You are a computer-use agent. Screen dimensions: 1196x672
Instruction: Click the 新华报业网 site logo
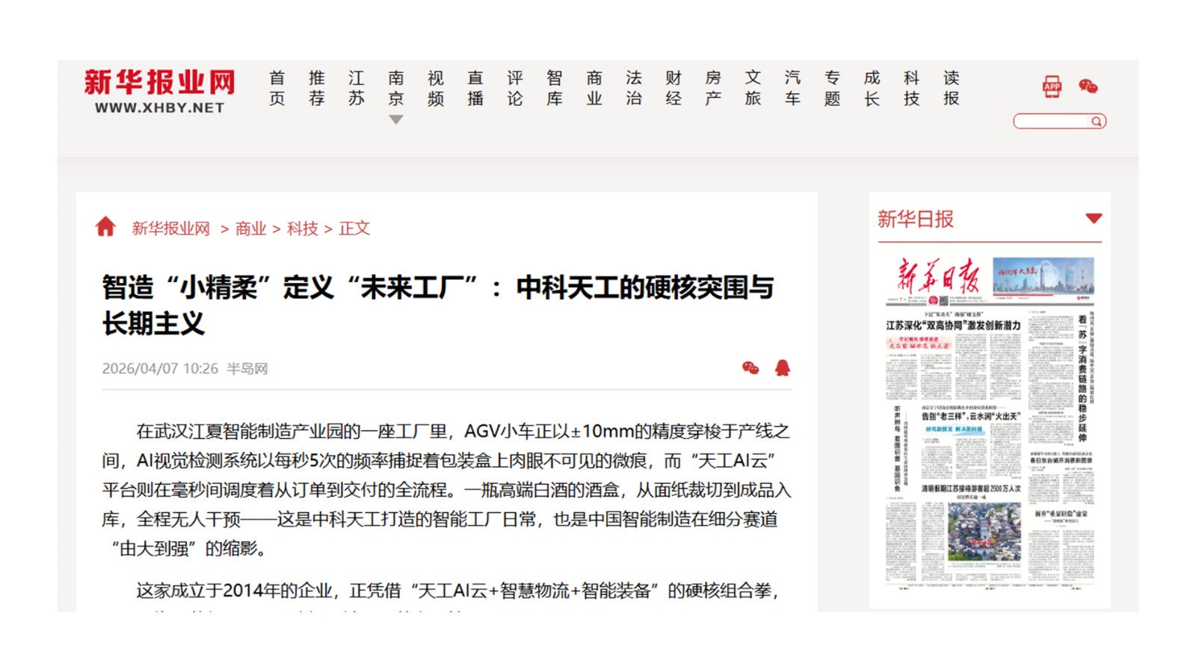point(159,91)
